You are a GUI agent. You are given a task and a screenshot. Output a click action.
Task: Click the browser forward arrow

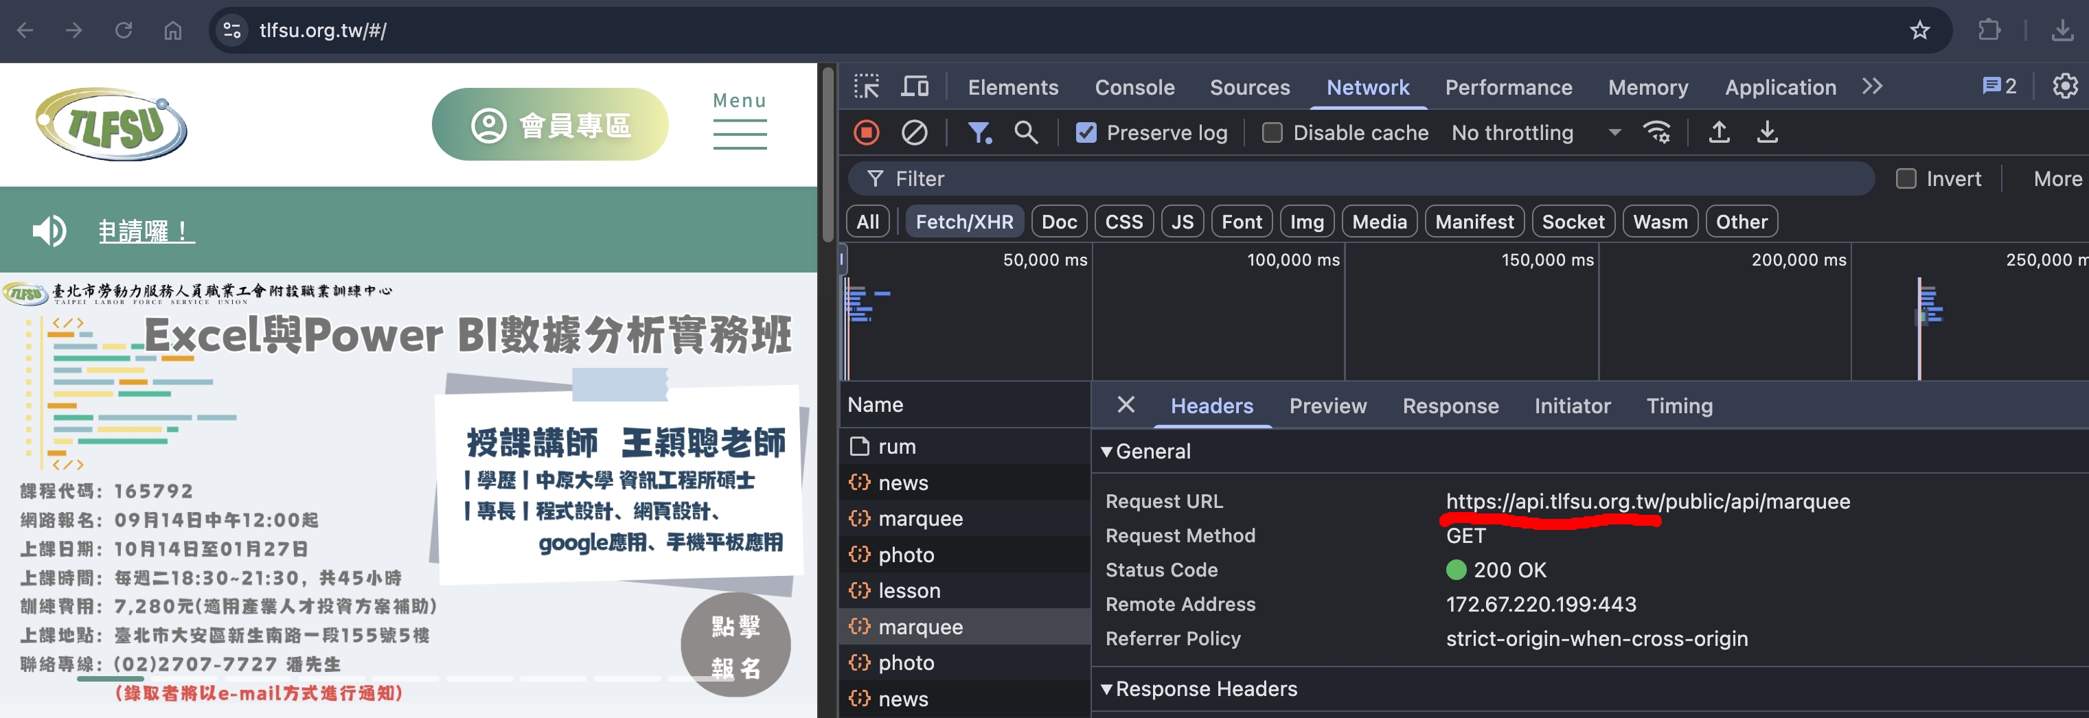[73, 31]
